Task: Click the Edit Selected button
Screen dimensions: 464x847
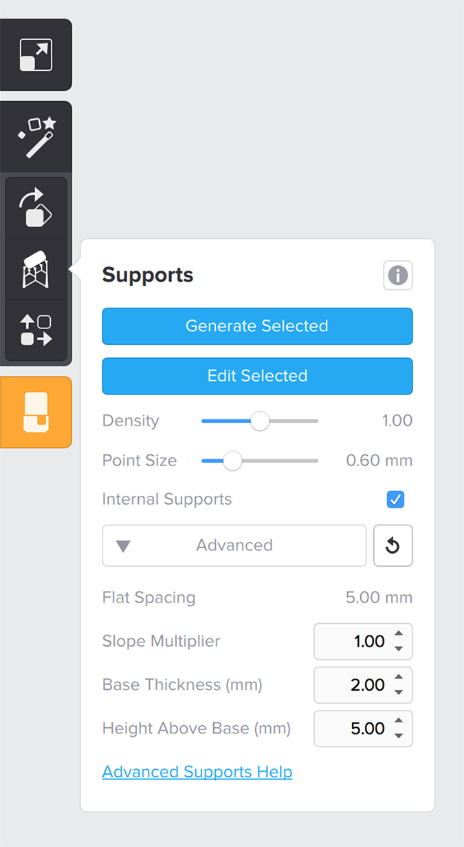Action: click(x=257, y=376)
